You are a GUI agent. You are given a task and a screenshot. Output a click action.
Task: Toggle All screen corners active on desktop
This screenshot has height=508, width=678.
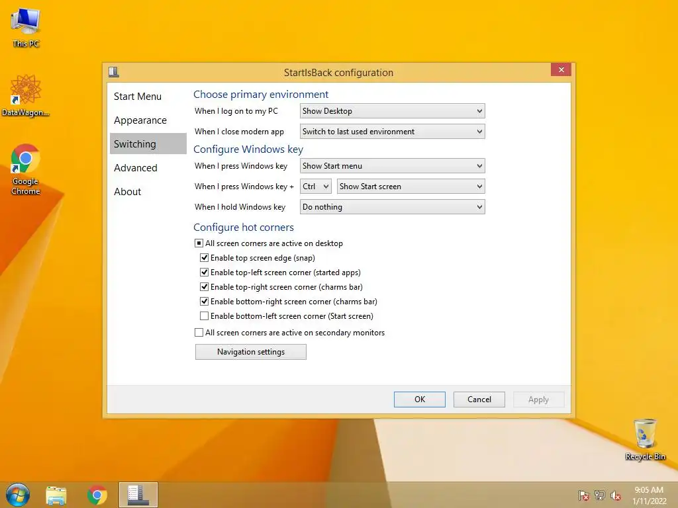199,243
